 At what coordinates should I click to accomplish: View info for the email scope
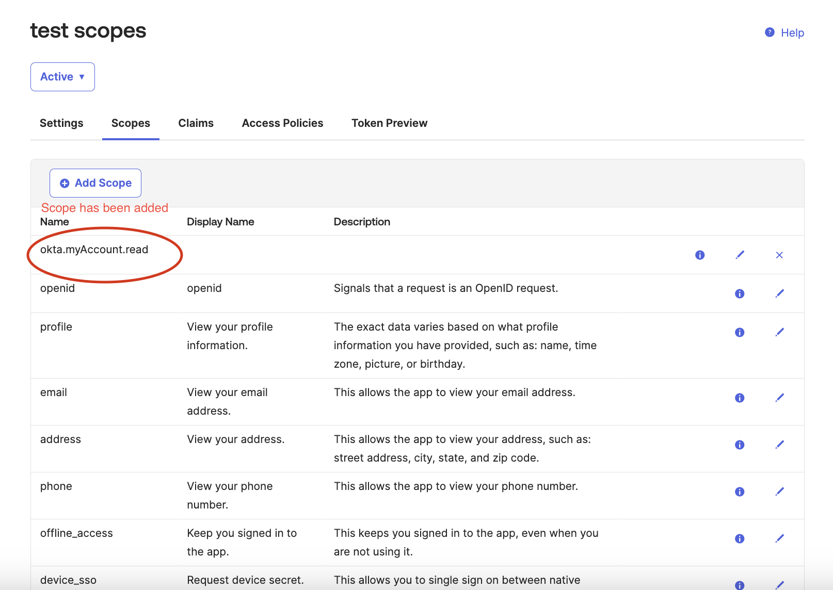tap(740, 398)
